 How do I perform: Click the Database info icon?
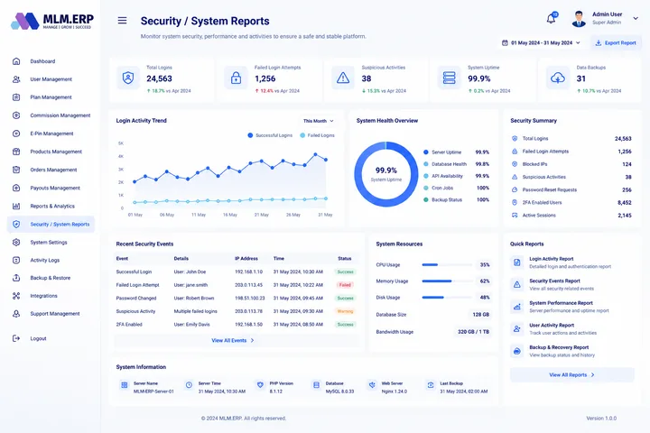click(x=316, y=385)
